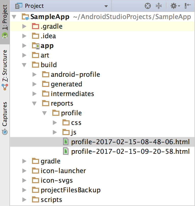Select the 1: Project side tab
Image resolution: width=195 pixels, height=206 pixels.
[x=5, y=20]
